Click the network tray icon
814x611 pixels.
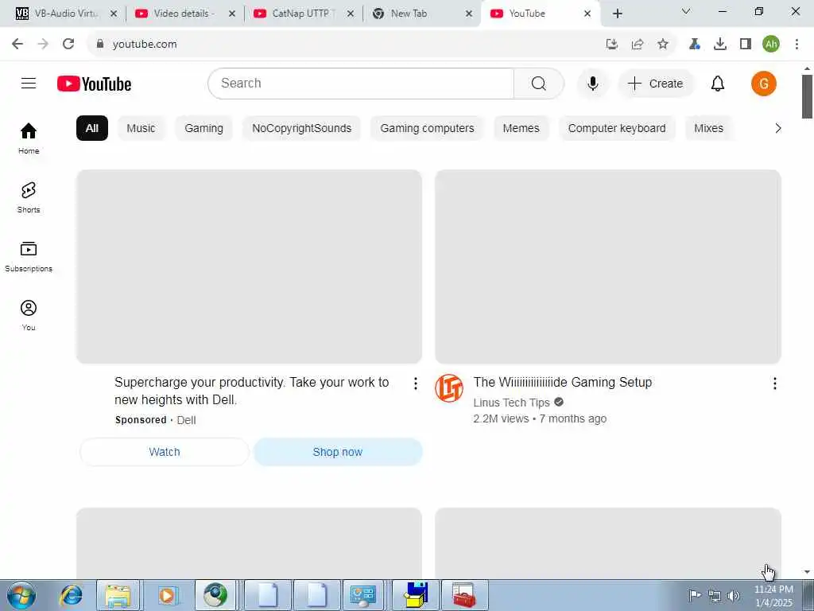[x=715, y=595]
